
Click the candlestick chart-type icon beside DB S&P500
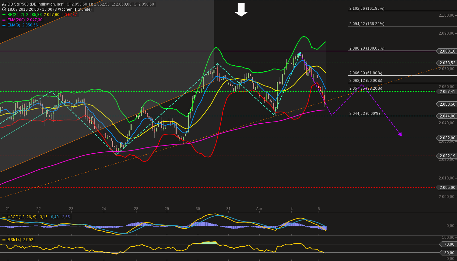tap(4, 4)
